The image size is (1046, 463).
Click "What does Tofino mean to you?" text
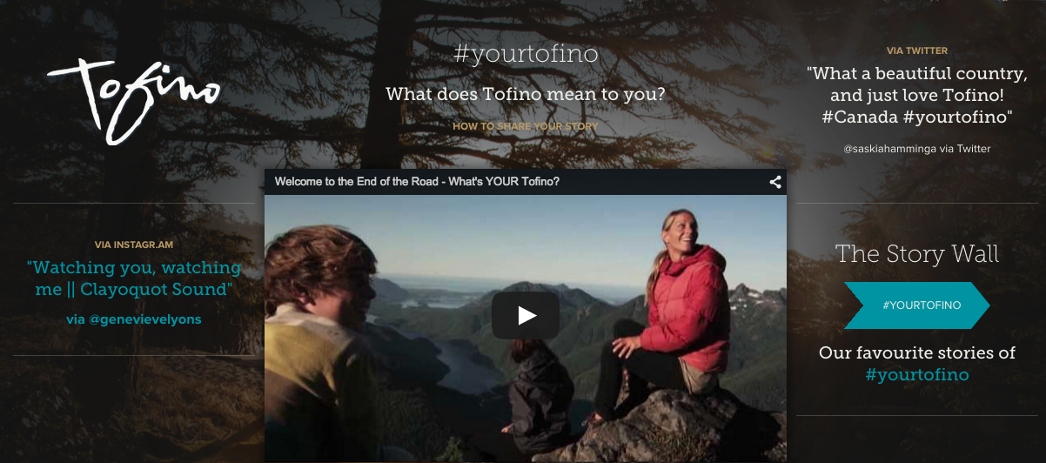pos(526,94)
